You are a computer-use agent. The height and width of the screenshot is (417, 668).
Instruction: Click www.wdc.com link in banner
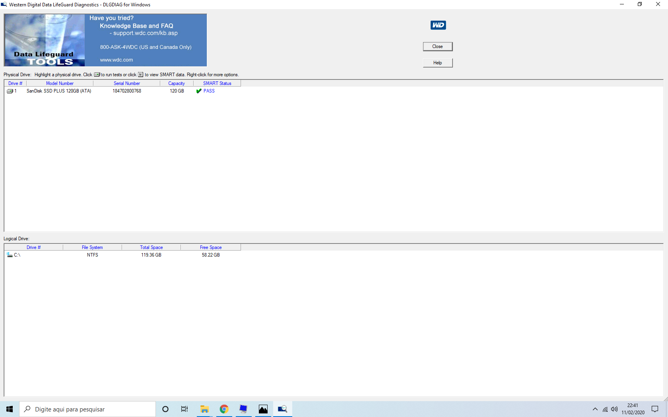coord(117,60)
